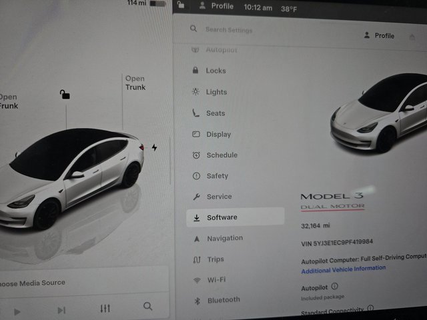This screenshot has height=320, width=427.
Task: Tap the 32,164 mi odometer reading
Action: [x=316, y=225]
